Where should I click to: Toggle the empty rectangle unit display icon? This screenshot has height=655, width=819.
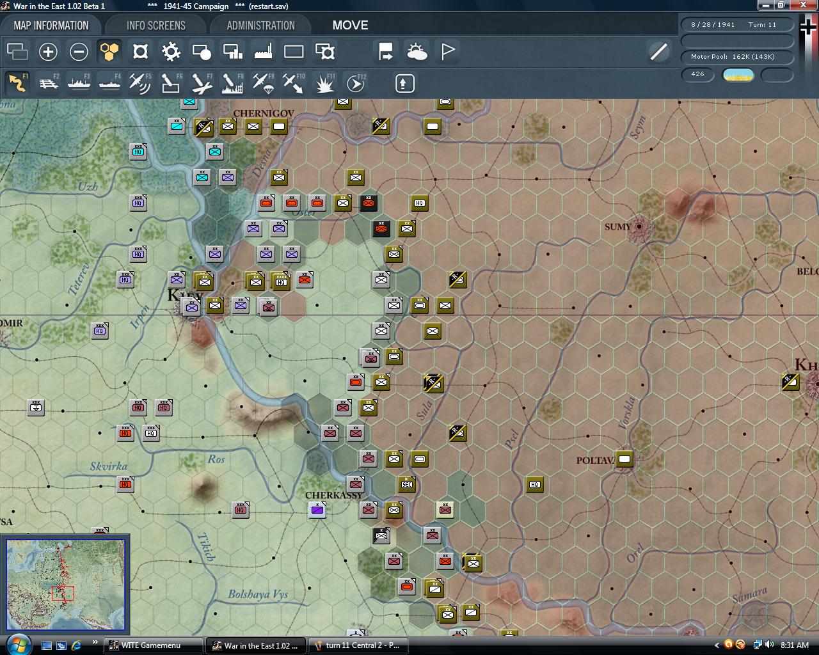[294, 52]
